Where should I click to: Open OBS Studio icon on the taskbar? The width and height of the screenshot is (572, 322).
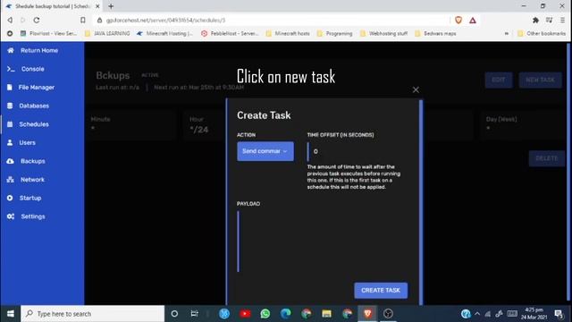(388, 314)
